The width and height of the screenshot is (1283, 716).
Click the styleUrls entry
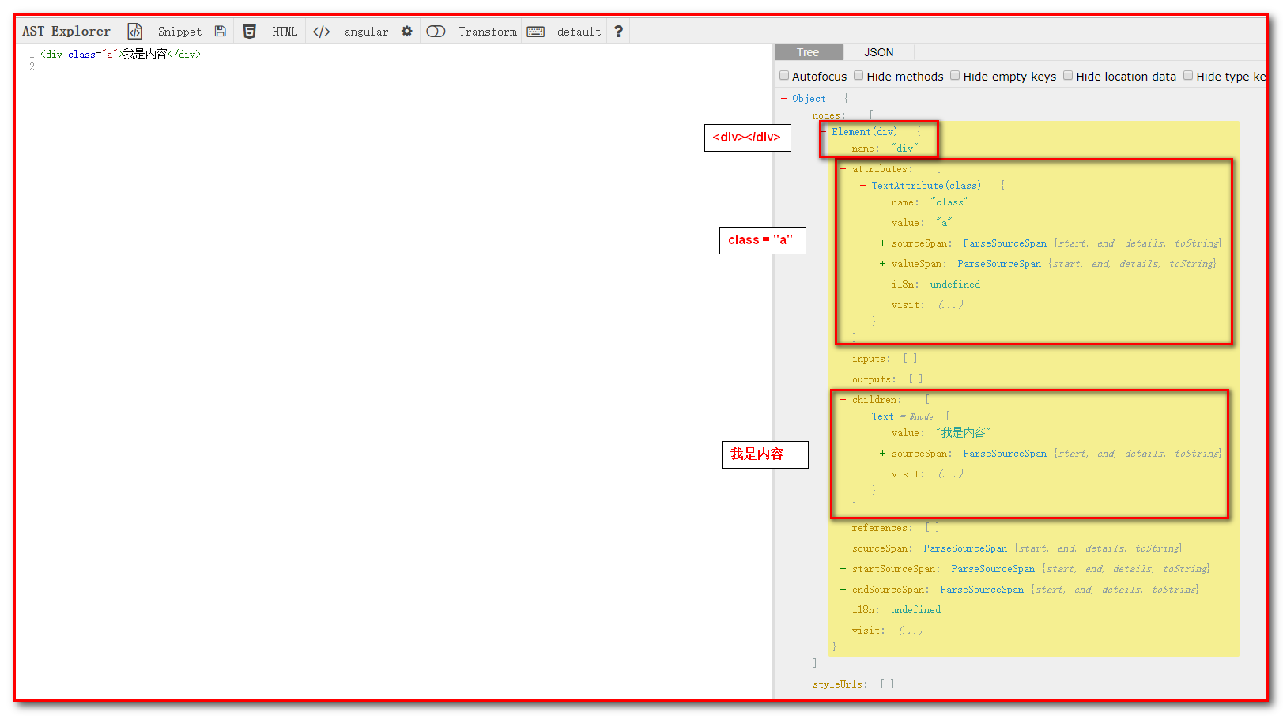854,684
